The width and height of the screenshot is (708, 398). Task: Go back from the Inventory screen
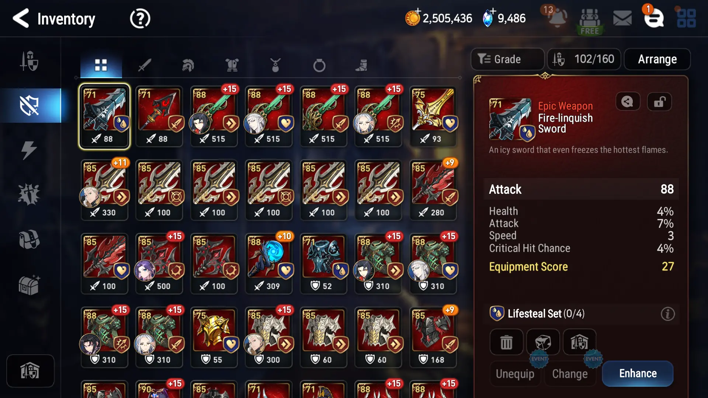(x=21, y=18)
